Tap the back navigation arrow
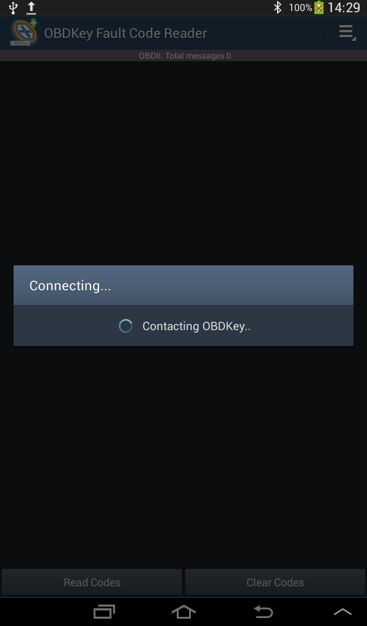 coord(264,611)
